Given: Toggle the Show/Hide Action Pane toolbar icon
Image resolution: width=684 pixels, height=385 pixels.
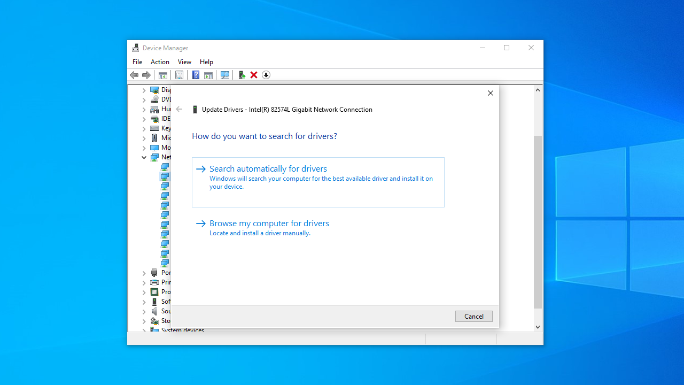Looking at the screenshot, I should point(208,75).
